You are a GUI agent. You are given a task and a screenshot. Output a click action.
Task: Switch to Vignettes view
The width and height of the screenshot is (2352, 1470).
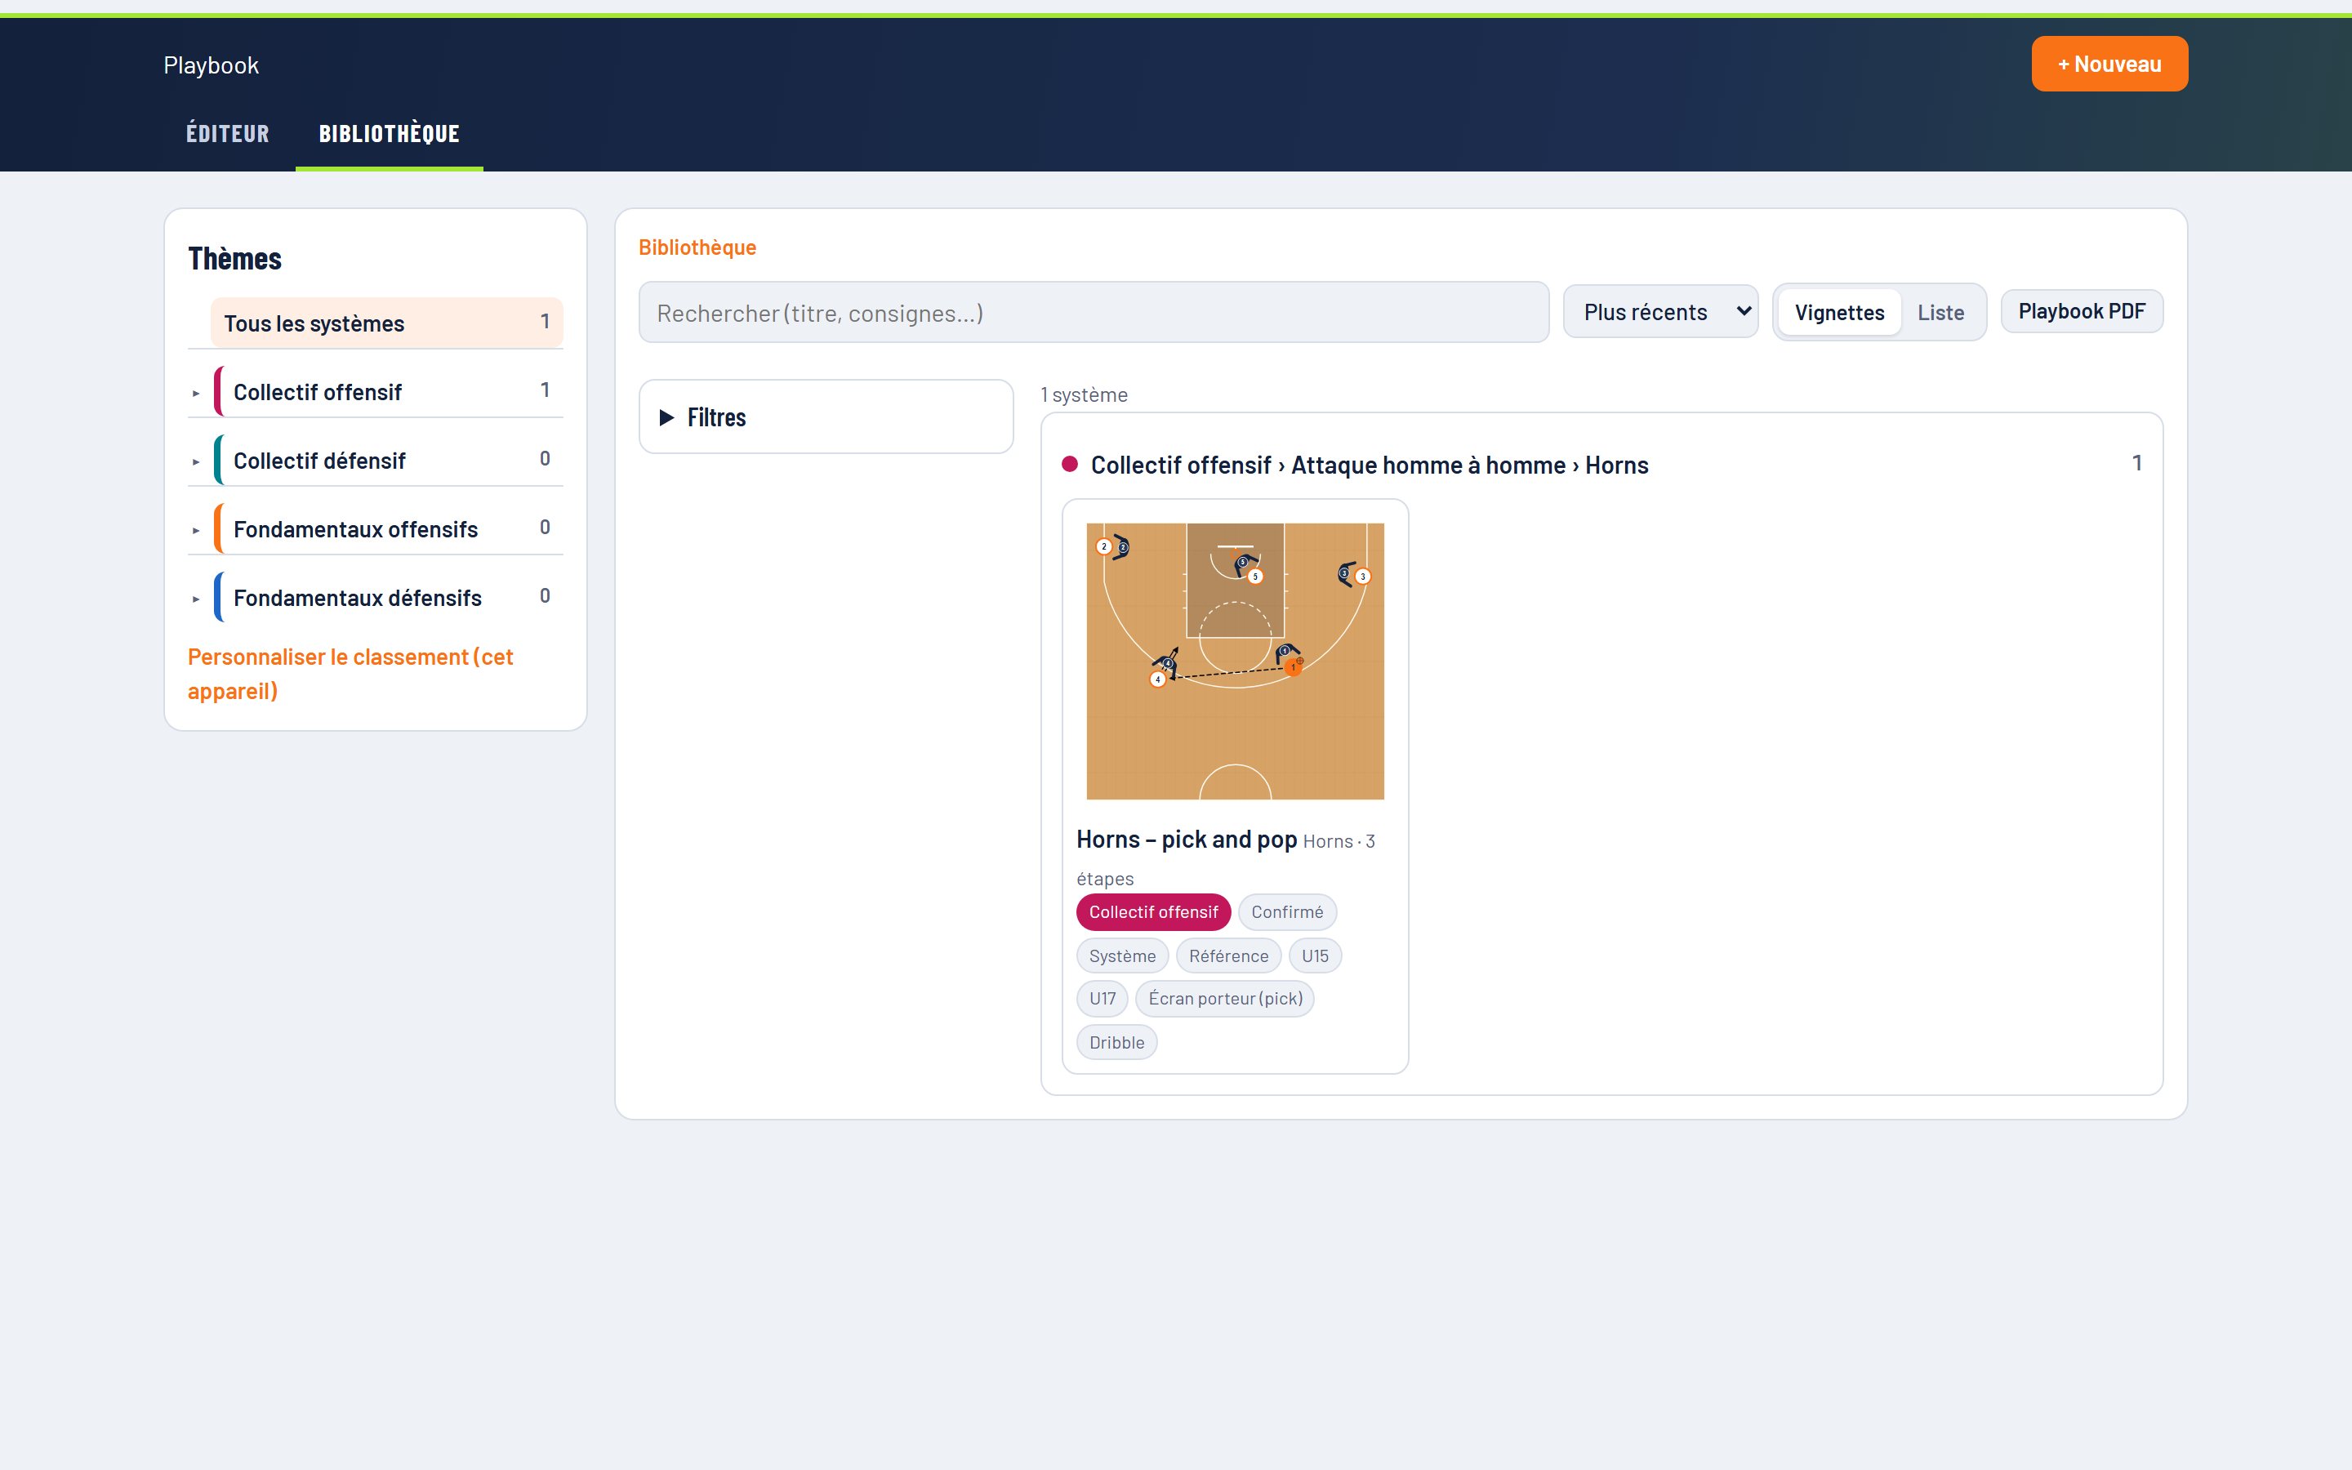pos(1839,312)
